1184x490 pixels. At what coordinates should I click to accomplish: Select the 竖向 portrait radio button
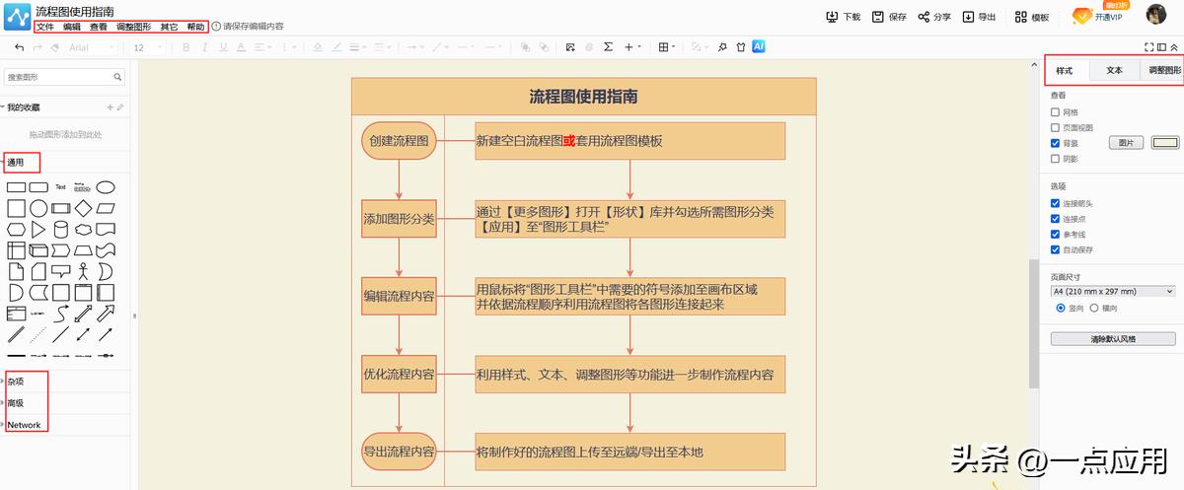pyautogui.click(x=1061, y=308)
